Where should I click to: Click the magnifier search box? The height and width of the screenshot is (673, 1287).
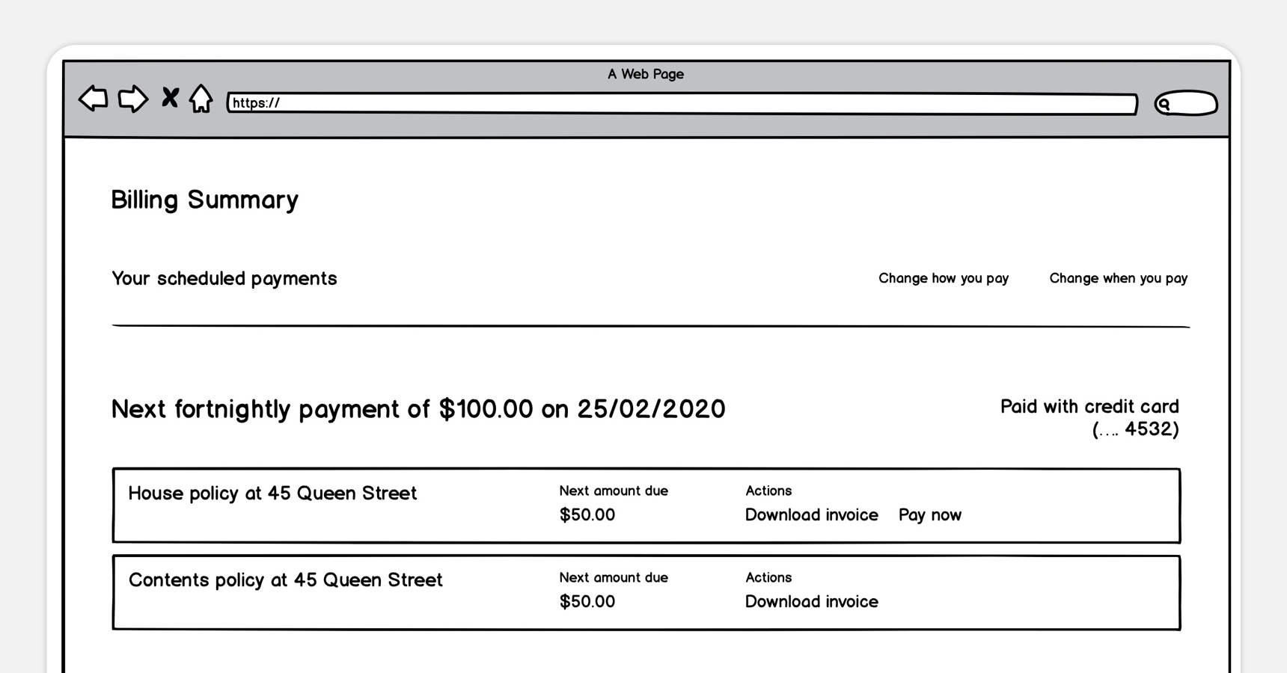[x=1186, y=103]
